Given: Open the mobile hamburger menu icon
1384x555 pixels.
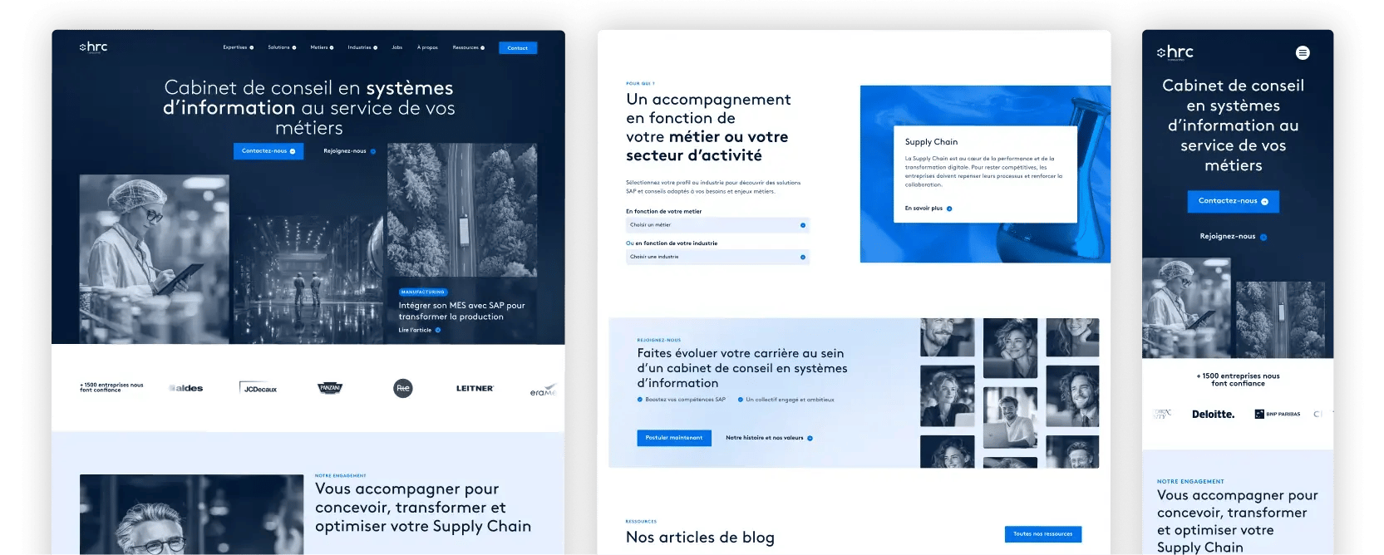Looking at the screenshot, I should coord(1303,52).
